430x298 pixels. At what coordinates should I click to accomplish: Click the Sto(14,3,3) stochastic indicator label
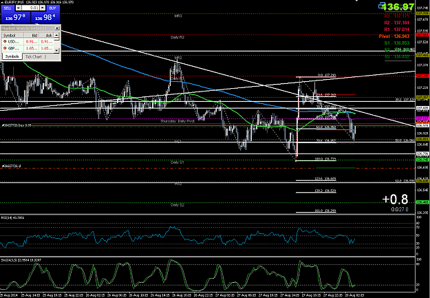pyautogui.click(x=21, y=259)
